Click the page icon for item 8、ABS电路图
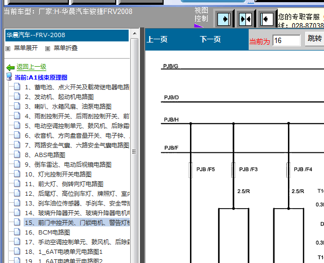 coord(17,154)
